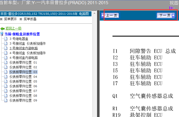Click I1 间隙警告 ECU 总成 entry
The height and width of the screenshot is (117, 179).
(144, 51)
